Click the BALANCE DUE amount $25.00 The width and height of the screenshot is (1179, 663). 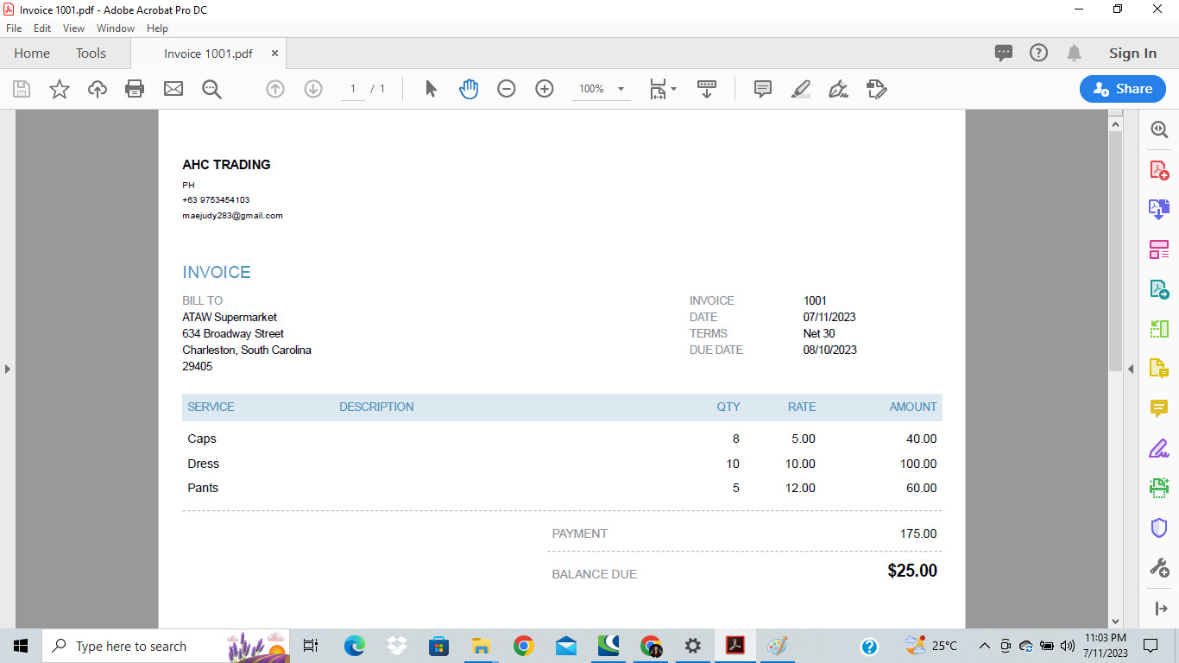(912, 571)
